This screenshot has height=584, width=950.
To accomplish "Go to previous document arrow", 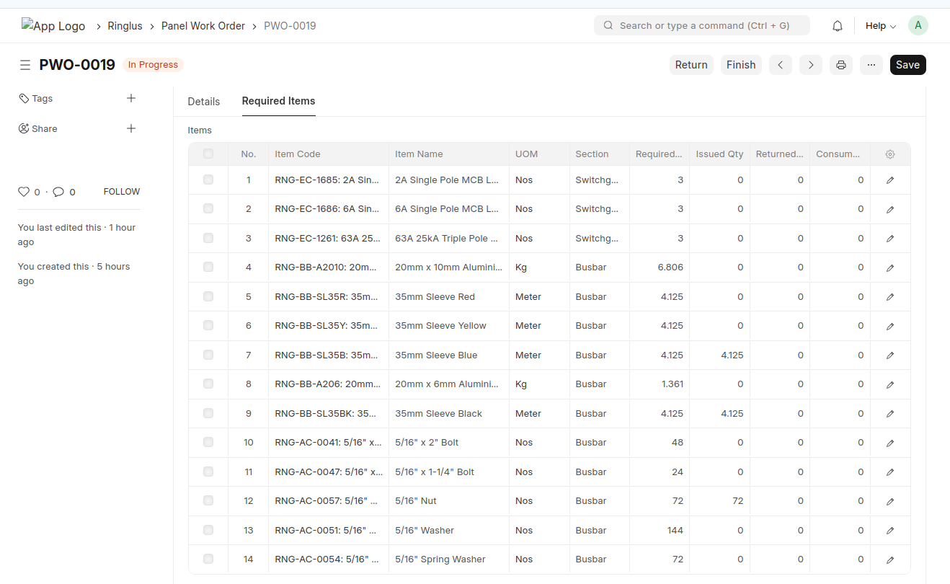I will [x=780, y=65].
